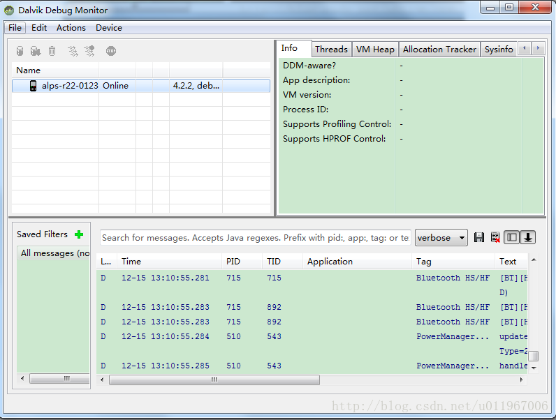Click the tab strip right scroll arrow
Image resolution: width=556 pixels, height=420 pixels.
tap(538, 48)
